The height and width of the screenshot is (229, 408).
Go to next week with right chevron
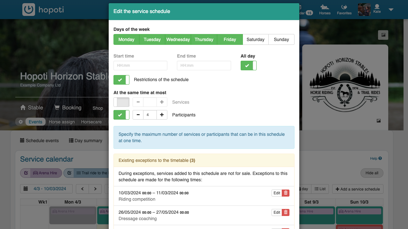click(95, 189)
